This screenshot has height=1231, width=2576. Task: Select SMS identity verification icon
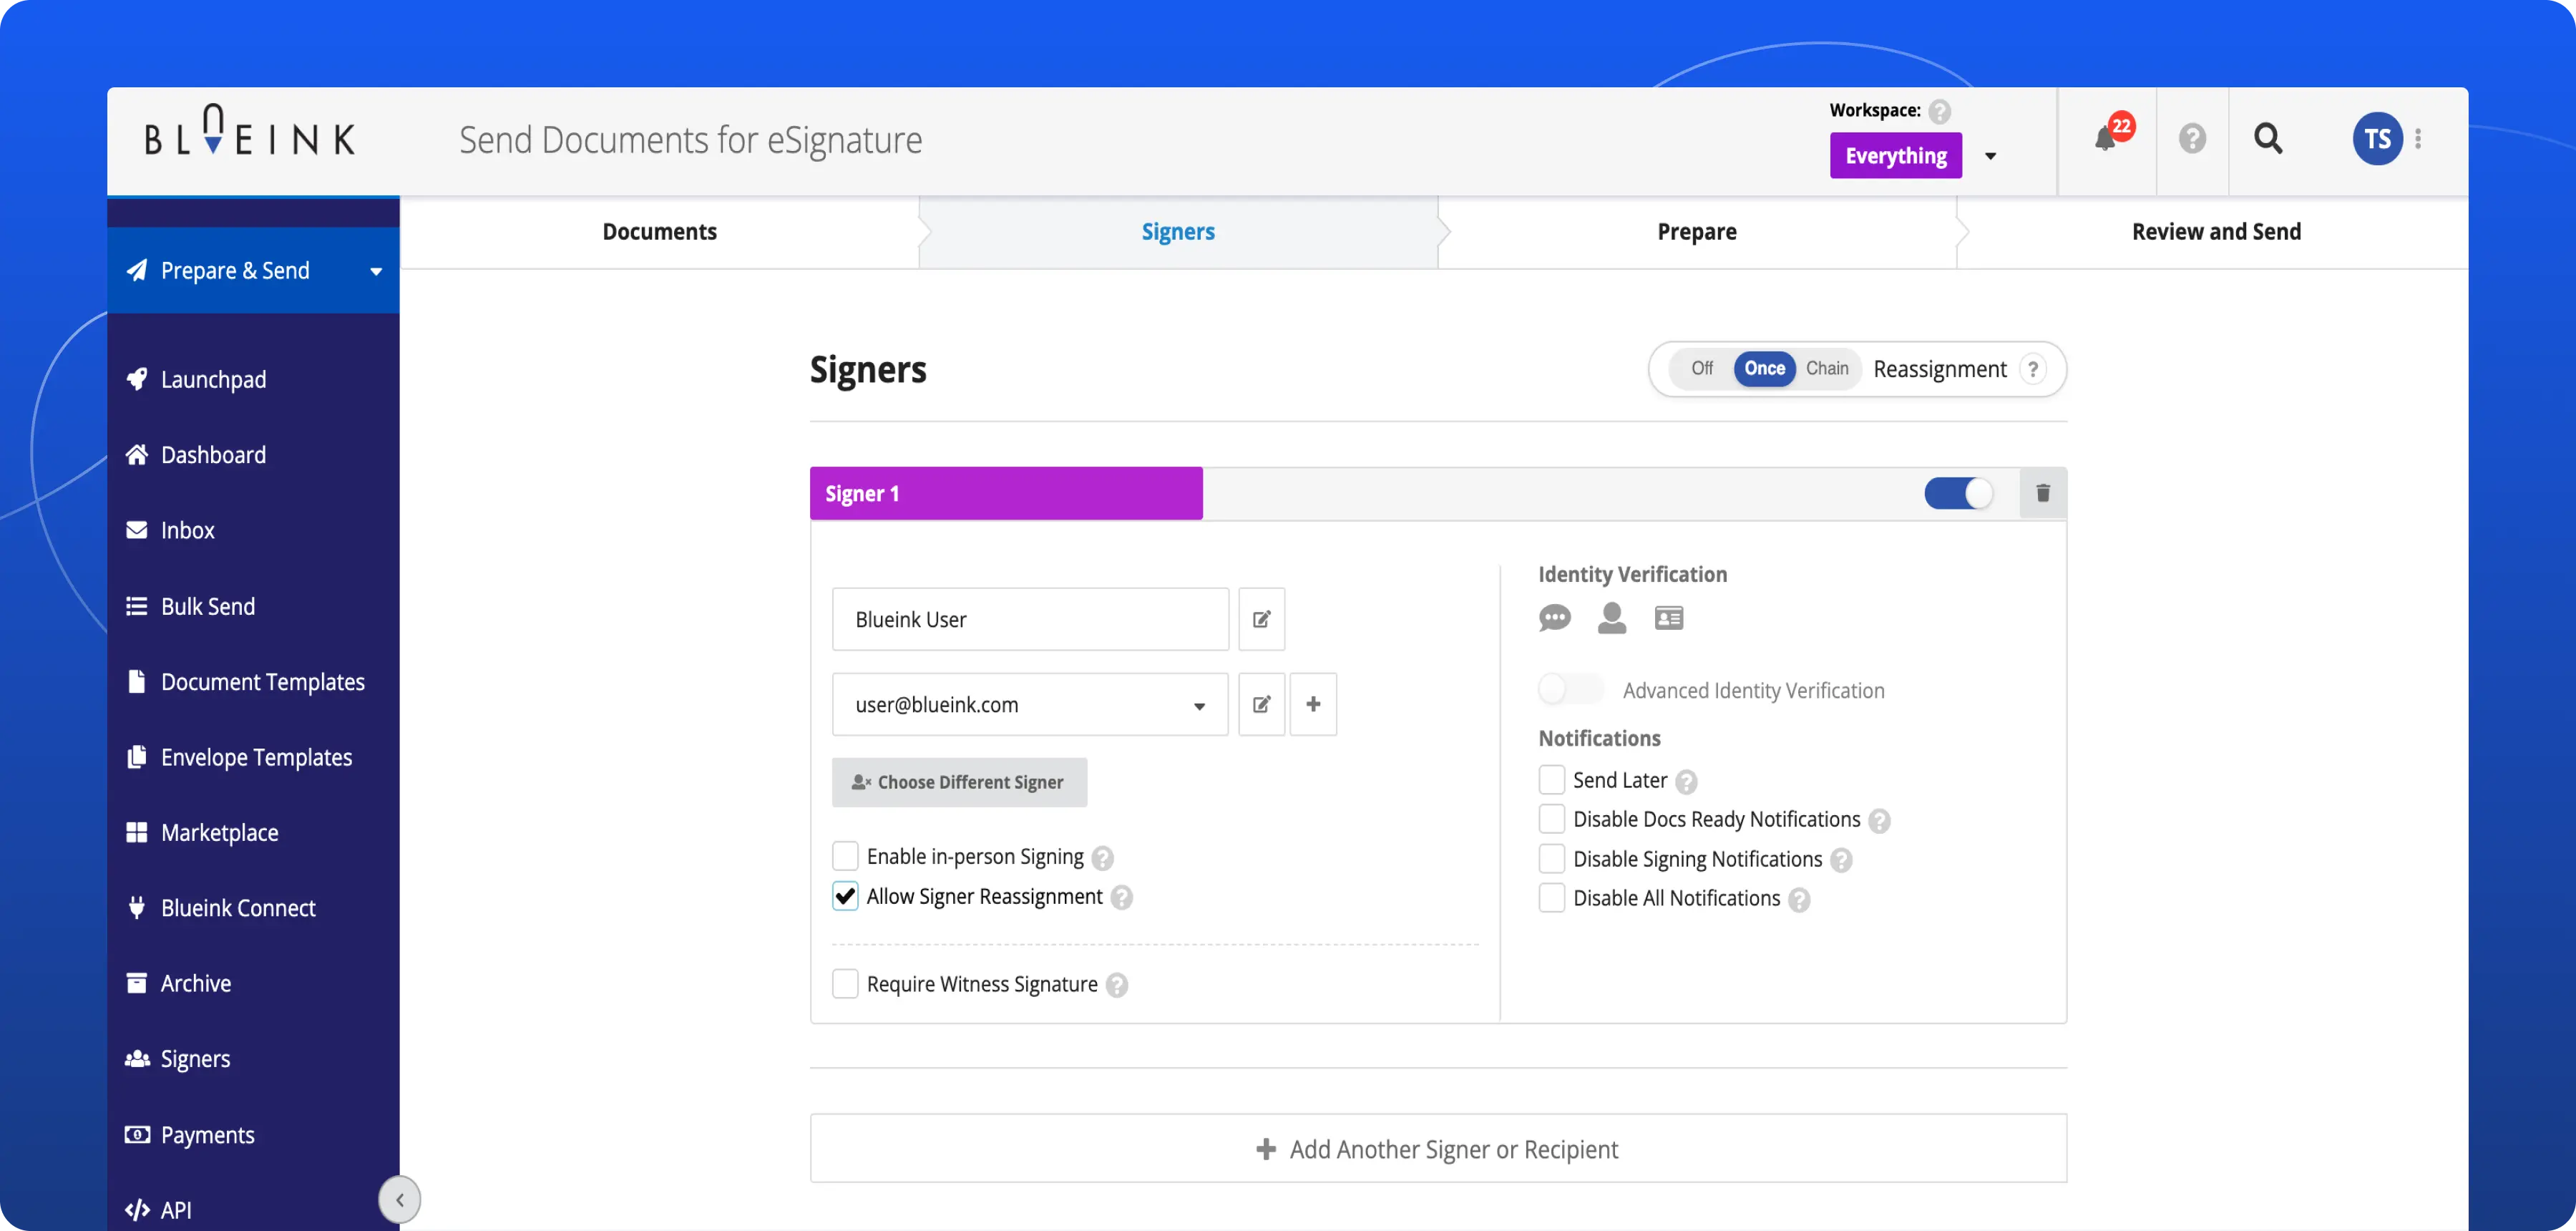coord(1555,618)
